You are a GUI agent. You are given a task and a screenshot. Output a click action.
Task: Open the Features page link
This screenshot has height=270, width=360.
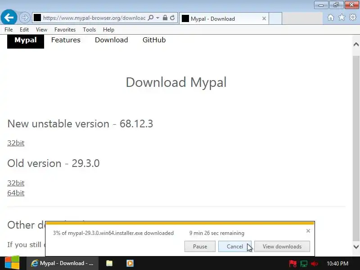coord(66,40)
